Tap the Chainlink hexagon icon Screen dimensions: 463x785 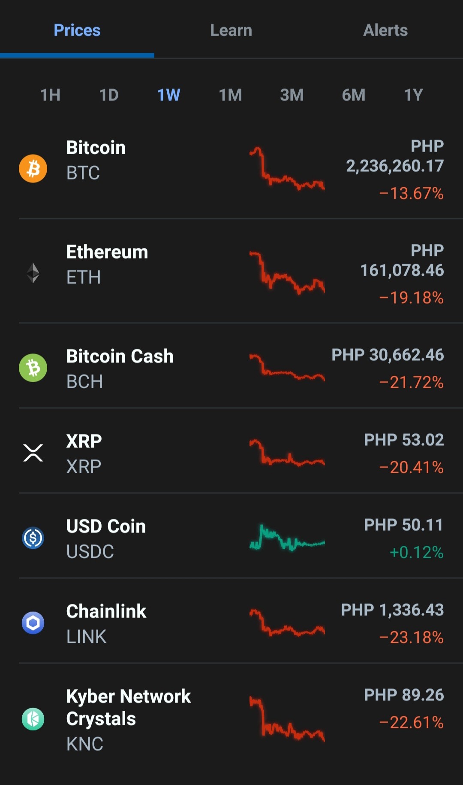(x=33, y=623)
